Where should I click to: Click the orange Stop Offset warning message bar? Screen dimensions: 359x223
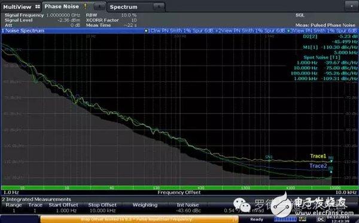click(x=139, y=219)
